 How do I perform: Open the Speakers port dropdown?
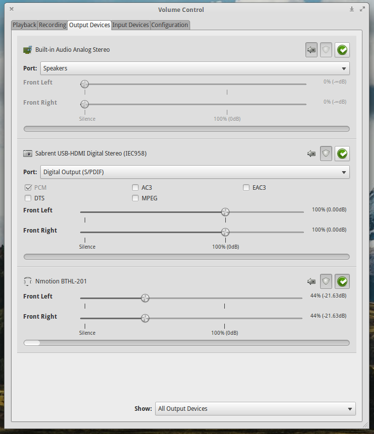coord(195,68)
